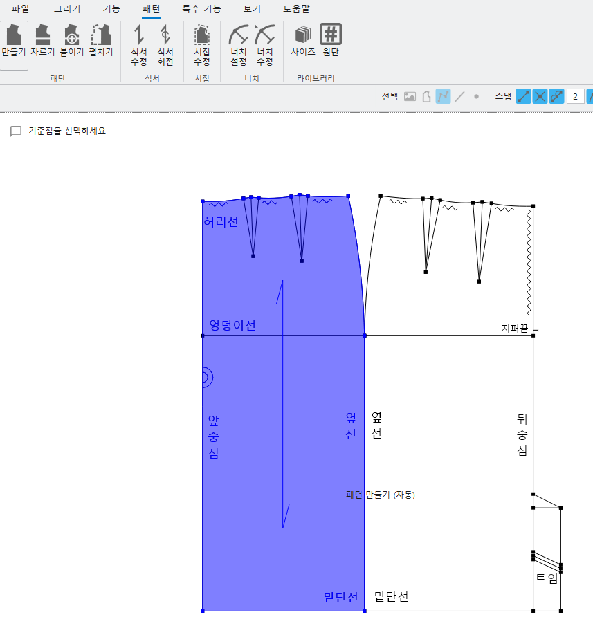The height and width of the screenshot is (644, 593).
Task: Open the 기능 tab
Action: click(111, 8)
